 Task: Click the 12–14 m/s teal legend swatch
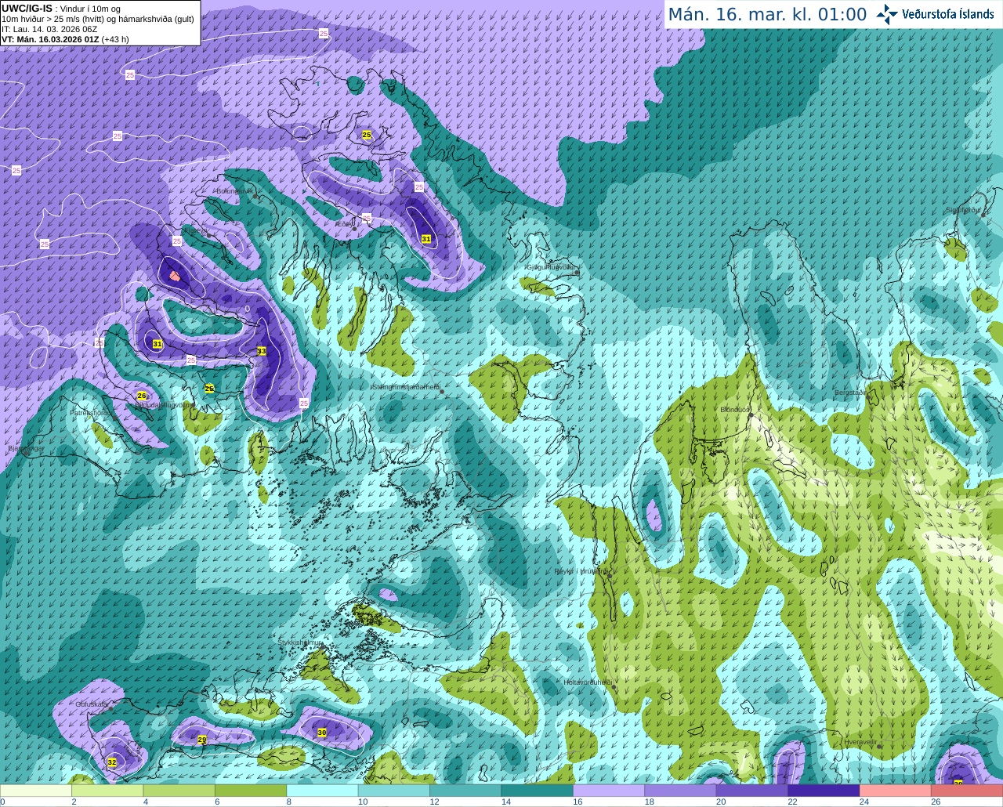pos(465,791)
